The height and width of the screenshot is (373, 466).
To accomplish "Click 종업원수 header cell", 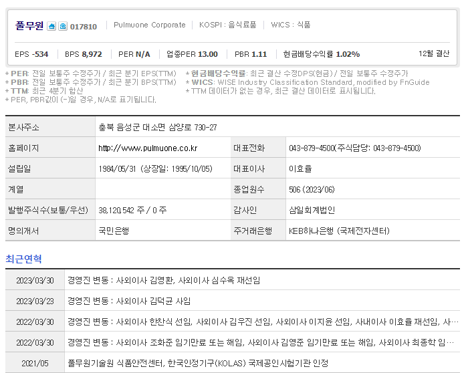I will [x=258, y=190].
